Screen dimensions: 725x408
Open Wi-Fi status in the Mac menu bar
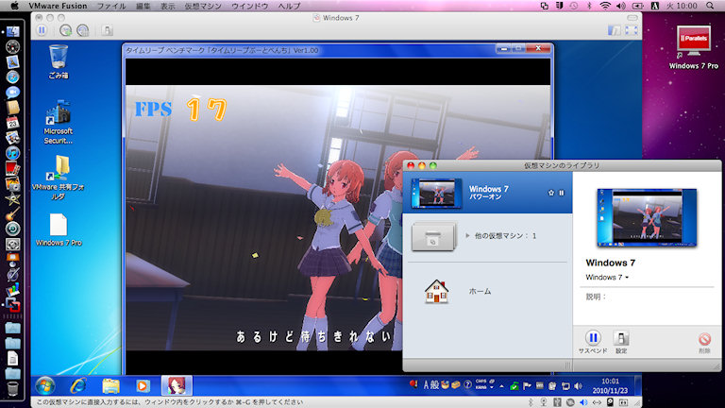coord(605,6)
